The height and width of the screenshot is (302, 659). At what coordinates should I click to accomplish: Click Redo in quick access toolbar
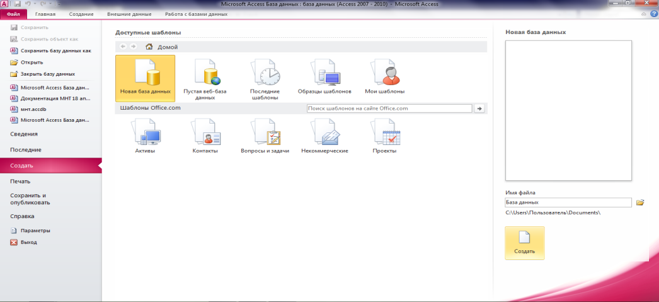[x=42, y=4]
